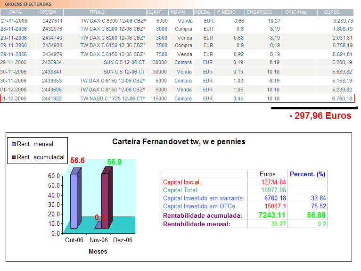361x271 pixels.
Task: Select order number 2434938
Action: pos(52,45)
